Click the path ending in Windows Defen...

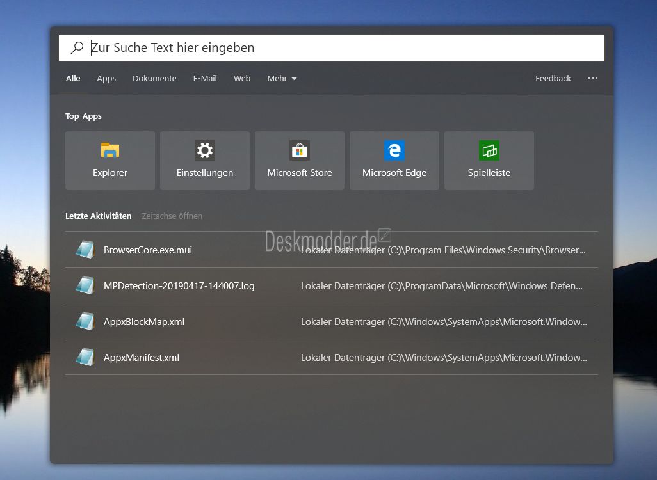(x=442, y=286)
